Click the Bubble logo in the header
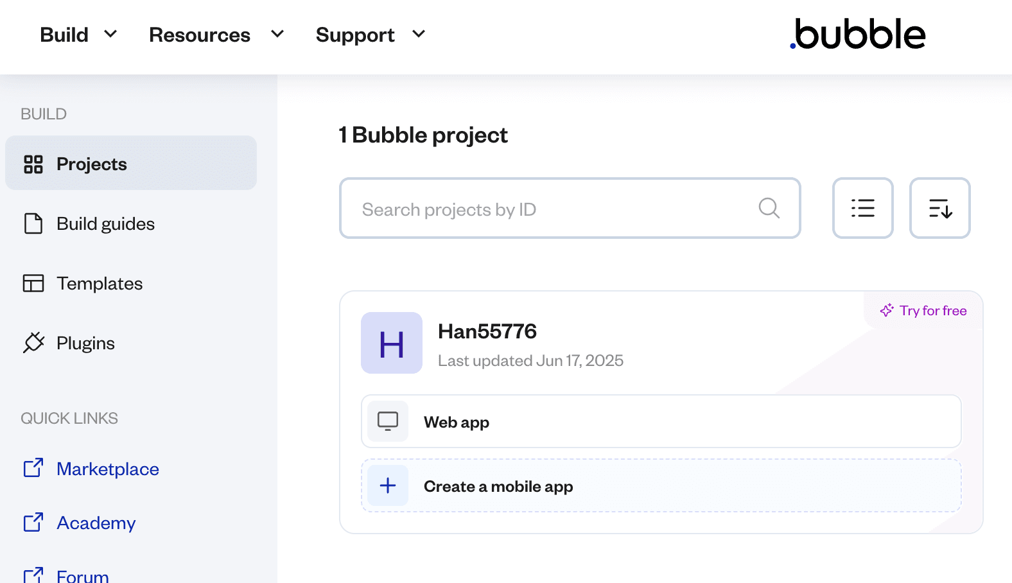Viewport: 1012px width, 583px height. [x=859, y=35]
